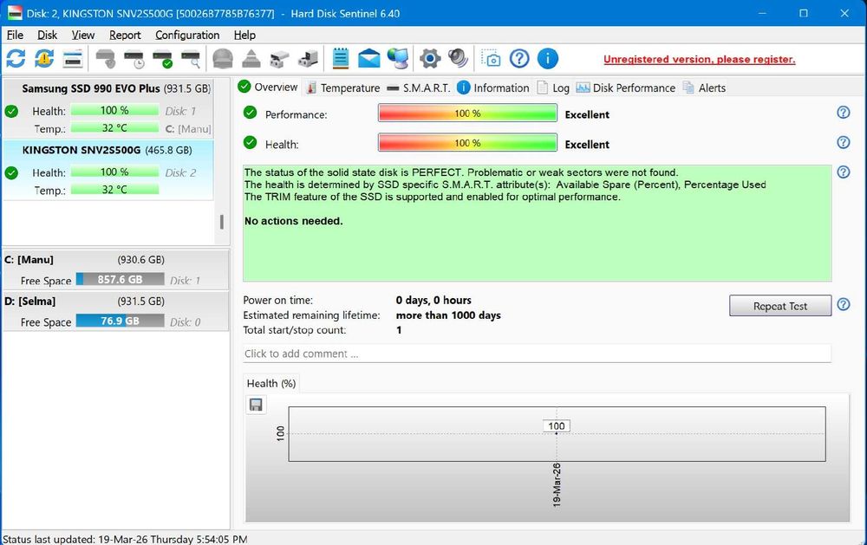Select the D: [Selma] partition

click(x=115, y=311)
